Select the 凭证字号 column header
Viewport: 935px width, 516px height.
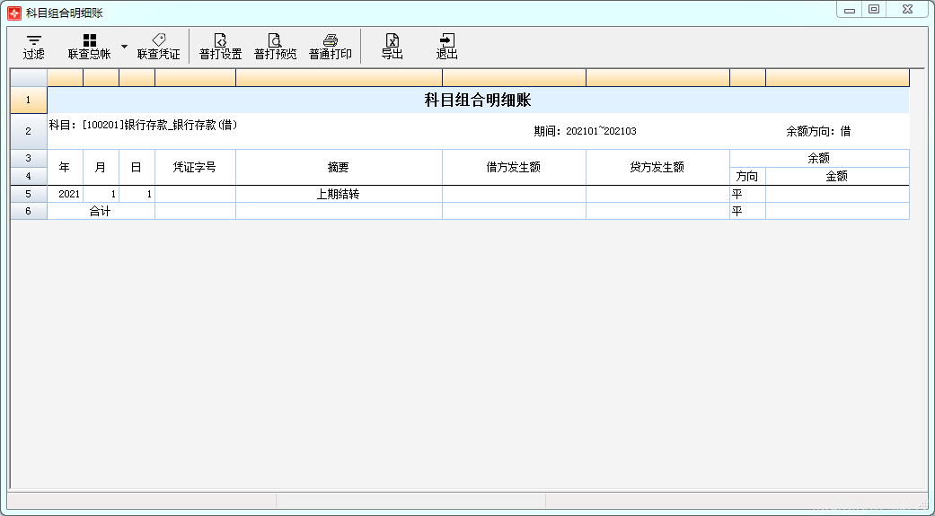pos(195,167)
